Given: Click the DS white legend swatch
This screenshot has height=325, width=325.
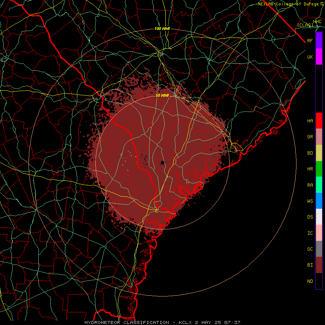Looking at the screenshot, I should pyautogui.click(x=319, y=217).
